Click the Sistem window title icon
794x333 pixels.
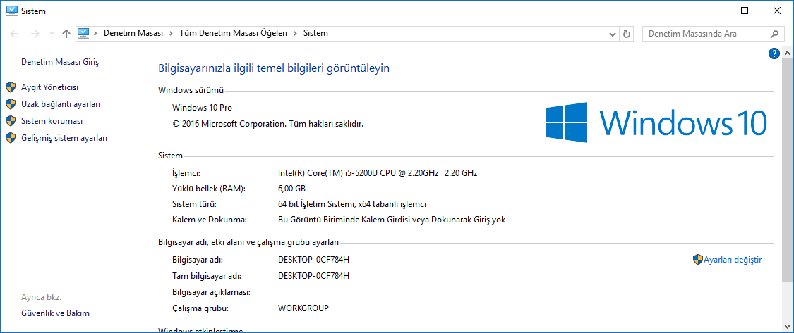point(12,10)
